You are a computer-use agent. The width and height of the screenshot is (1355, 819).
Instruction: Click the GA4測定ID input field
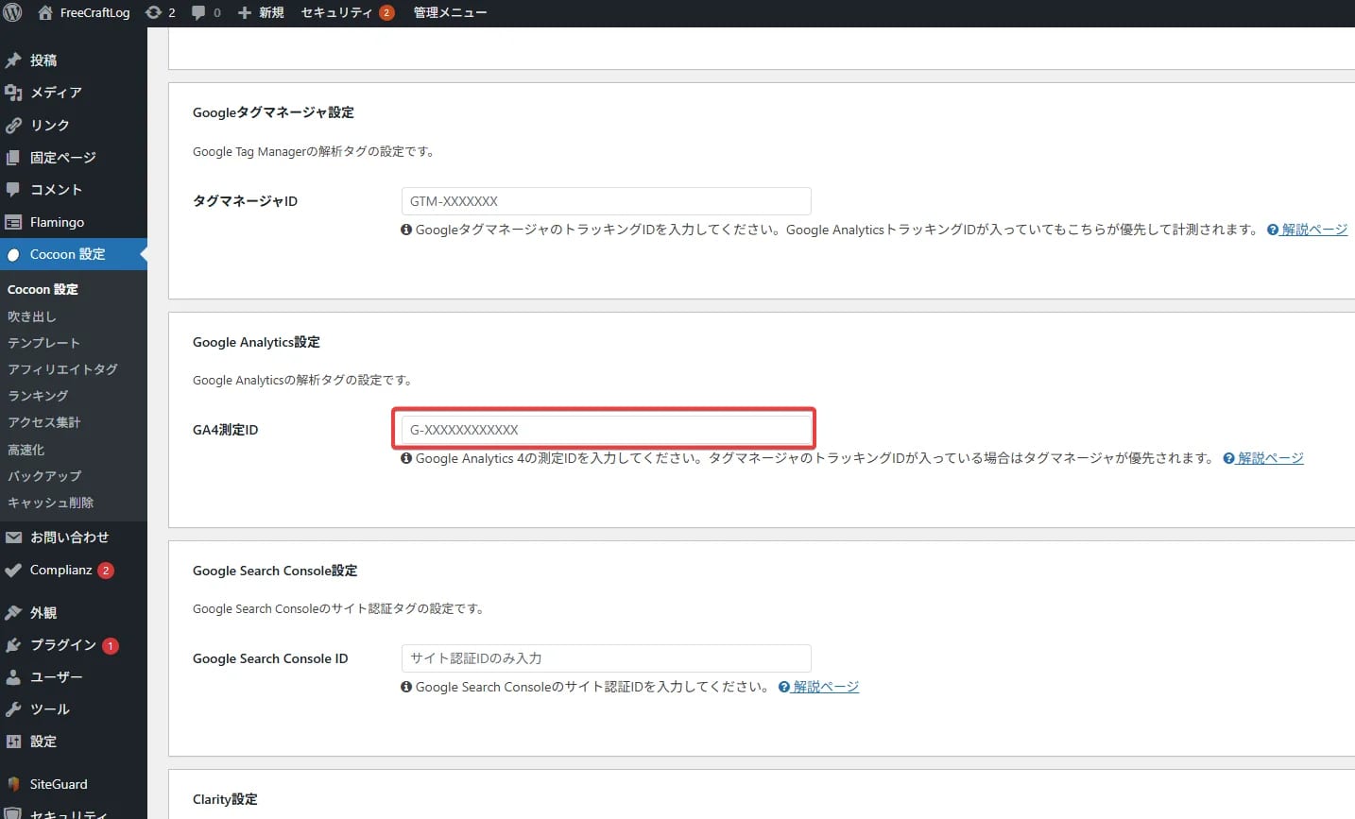604,429
